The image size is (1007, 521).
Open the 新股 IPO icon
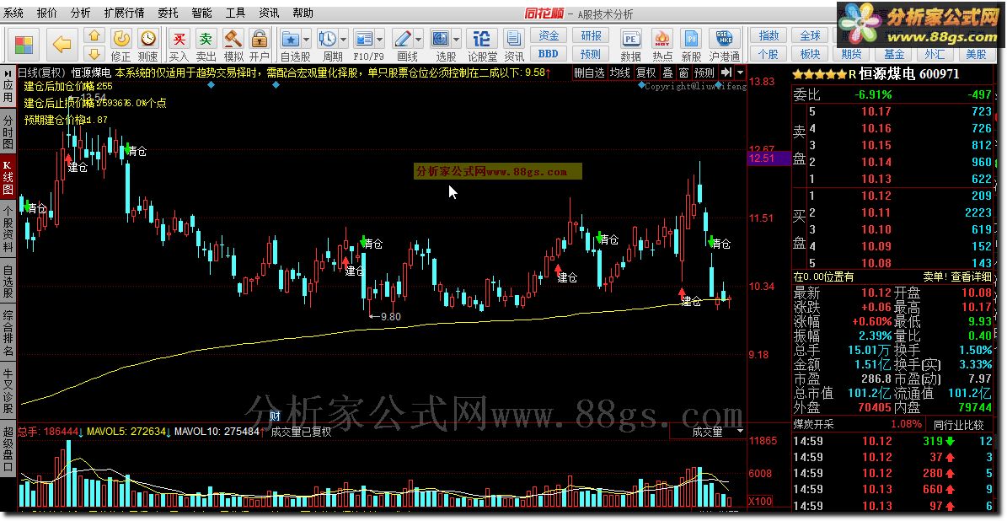[692, 45]
